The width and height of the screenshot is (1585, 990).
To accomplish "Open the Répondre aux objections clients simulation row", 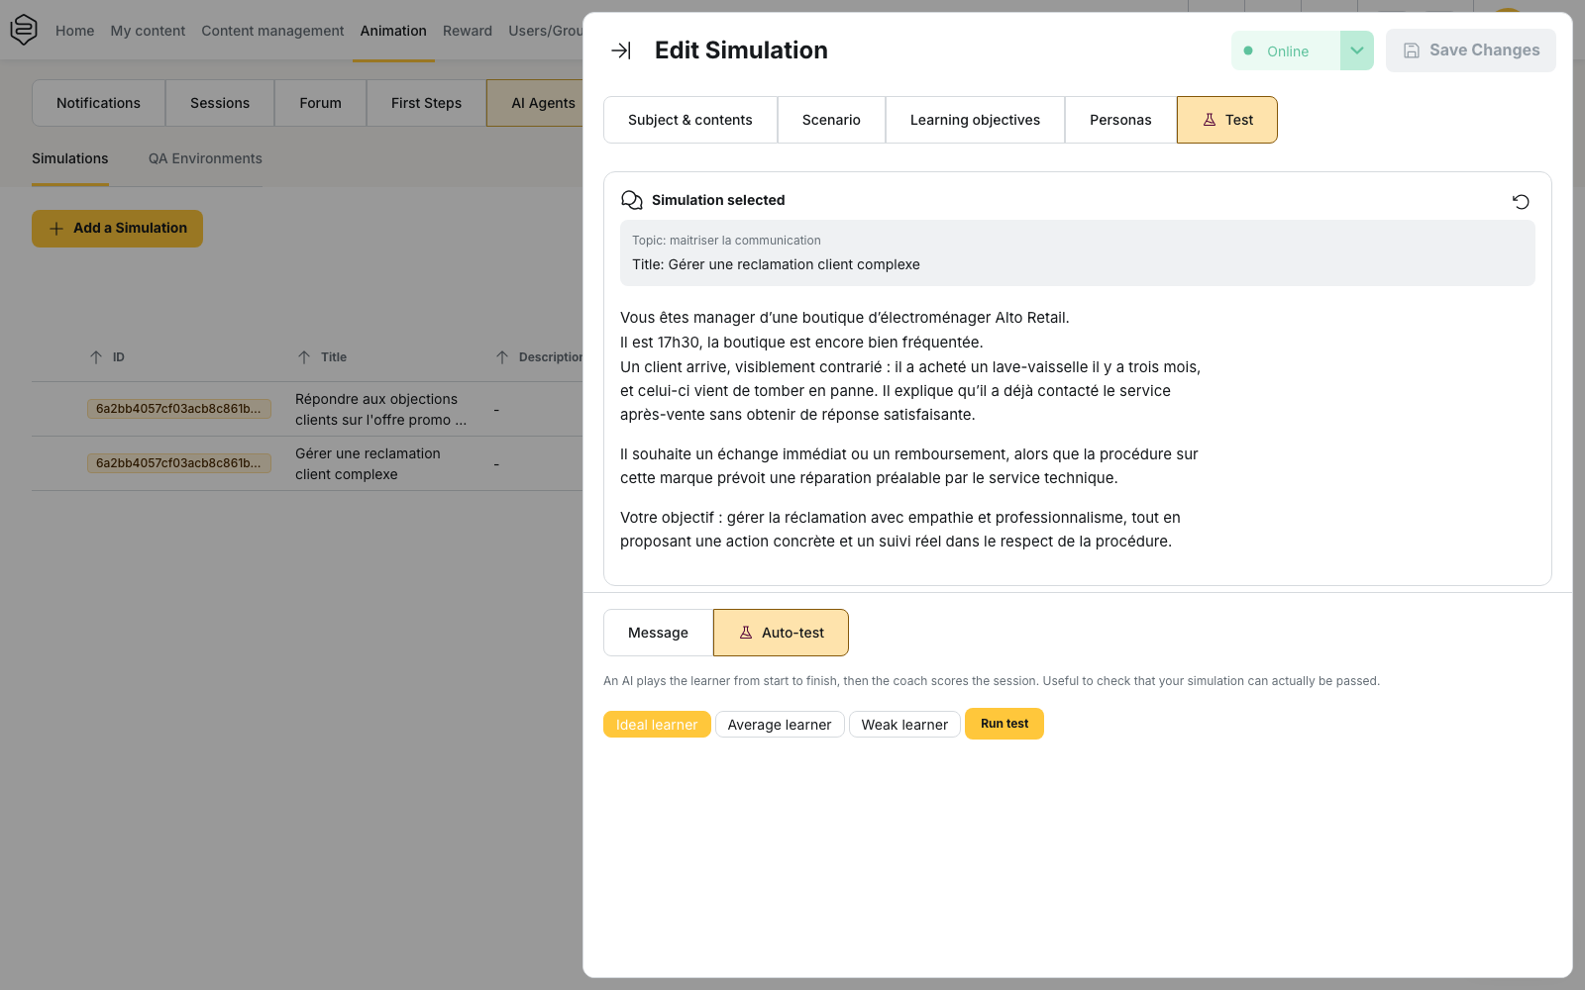I will [307, 409].
